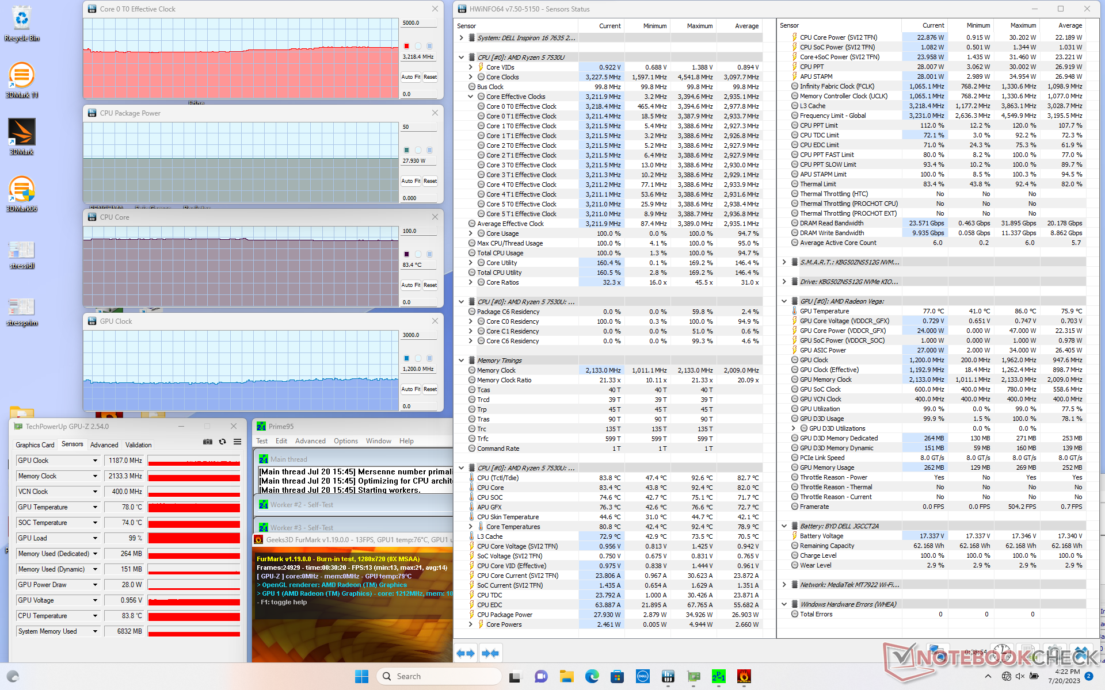Screen dimensions: 1105x690
Task: Click red color swatch in Core 0 graph
Action: pos(406,46)
